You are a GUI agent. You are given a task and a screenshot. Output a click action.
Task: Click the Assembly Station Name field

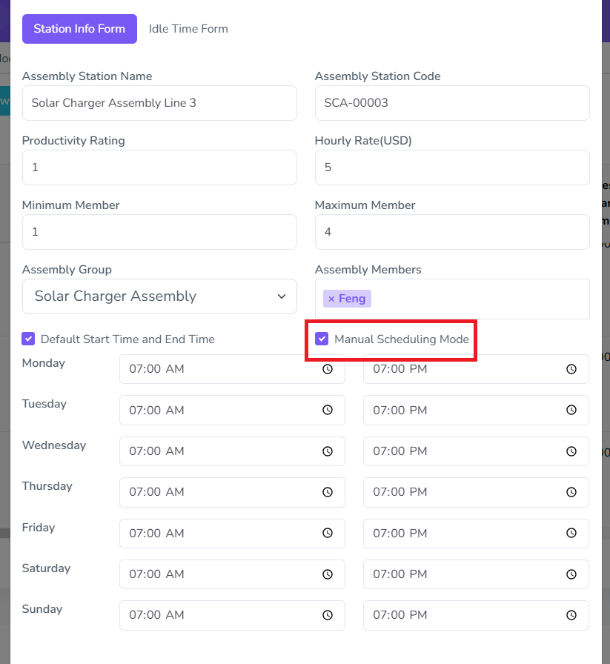(x=159, y=103)
